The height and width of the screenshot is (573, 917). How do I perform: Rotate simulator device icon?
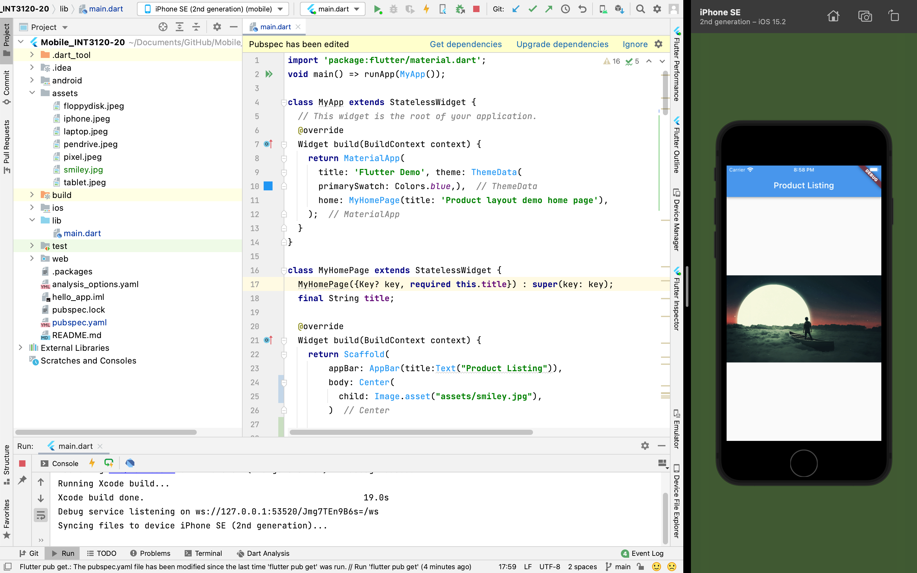click(x=893, y=16)
